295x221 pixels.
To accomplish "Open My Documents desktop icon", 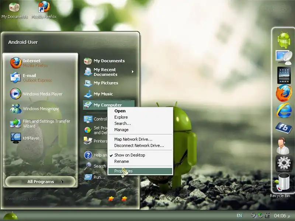I will pyautogui.click(x=14, y=10).
